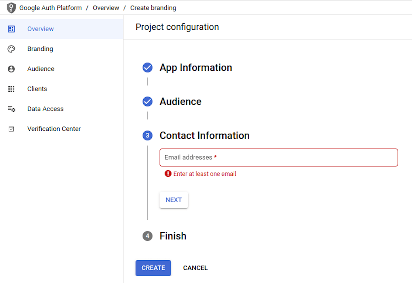Open Branding in the sidebar
This screenshot has width=412, height=283.
click(40, 49)
